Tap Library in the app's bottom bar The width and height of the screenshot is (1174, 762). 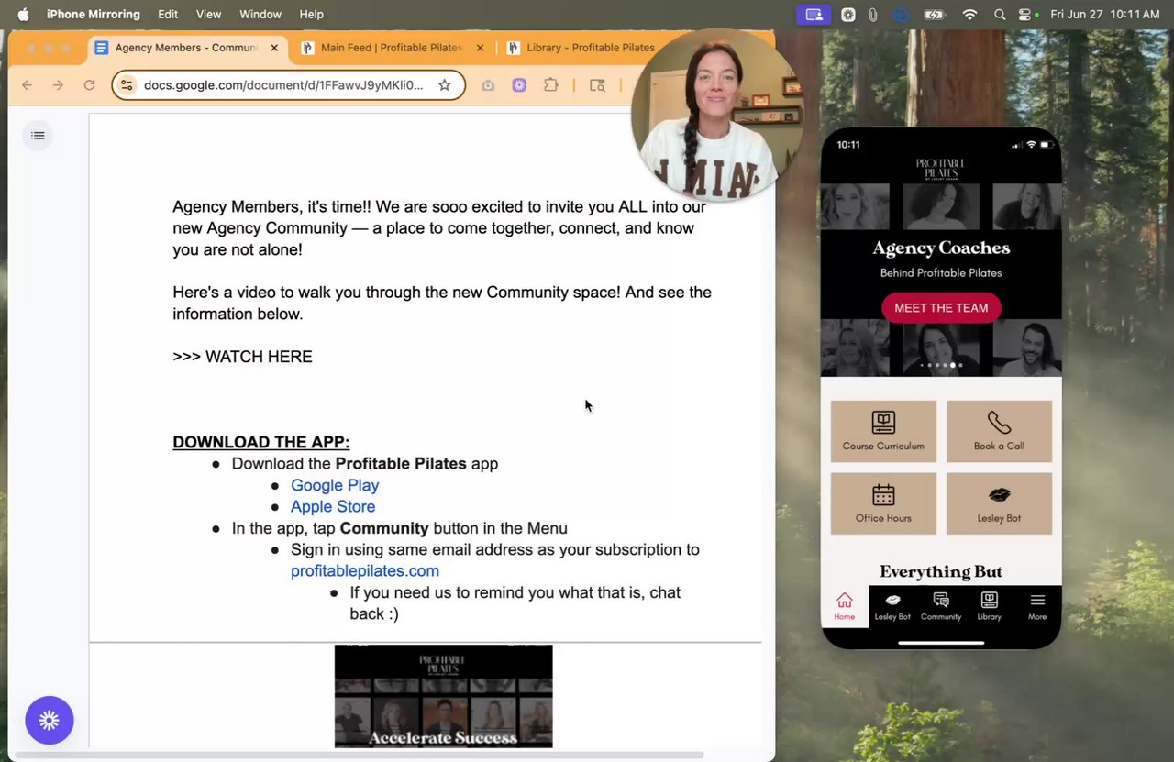(989, 606)
